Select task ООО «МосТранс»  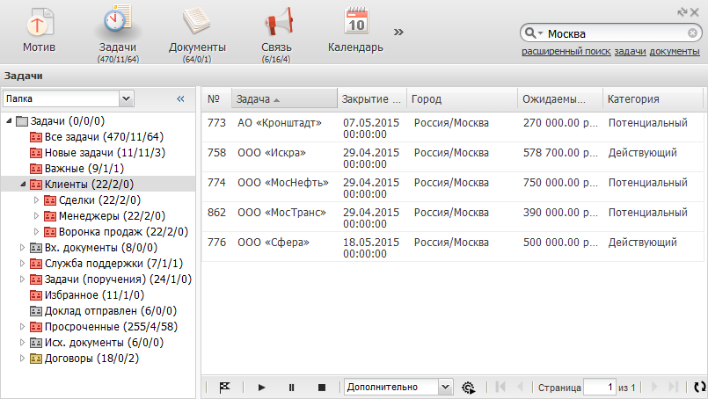(281, 212)
